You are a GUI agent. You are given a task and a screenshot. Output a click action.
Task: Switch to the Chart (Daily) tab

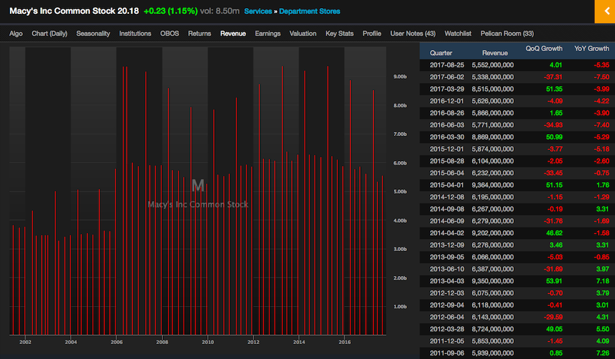(49, 34)
